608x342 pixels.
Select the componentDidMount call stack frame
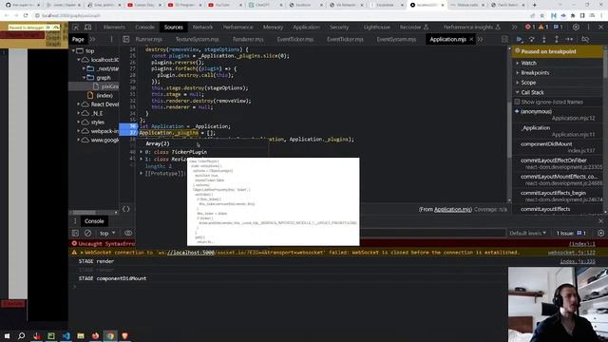[558, 147]
